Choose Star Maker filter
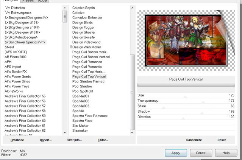The image size is (242, 160). pyautogui.click(x=80, y=126)
